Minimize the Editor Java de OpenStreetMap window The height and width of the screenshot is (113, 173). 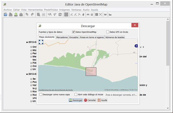point(152,4)
